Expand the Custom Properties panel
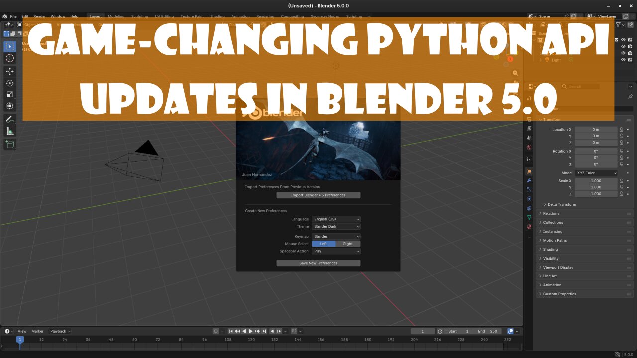 584,294
